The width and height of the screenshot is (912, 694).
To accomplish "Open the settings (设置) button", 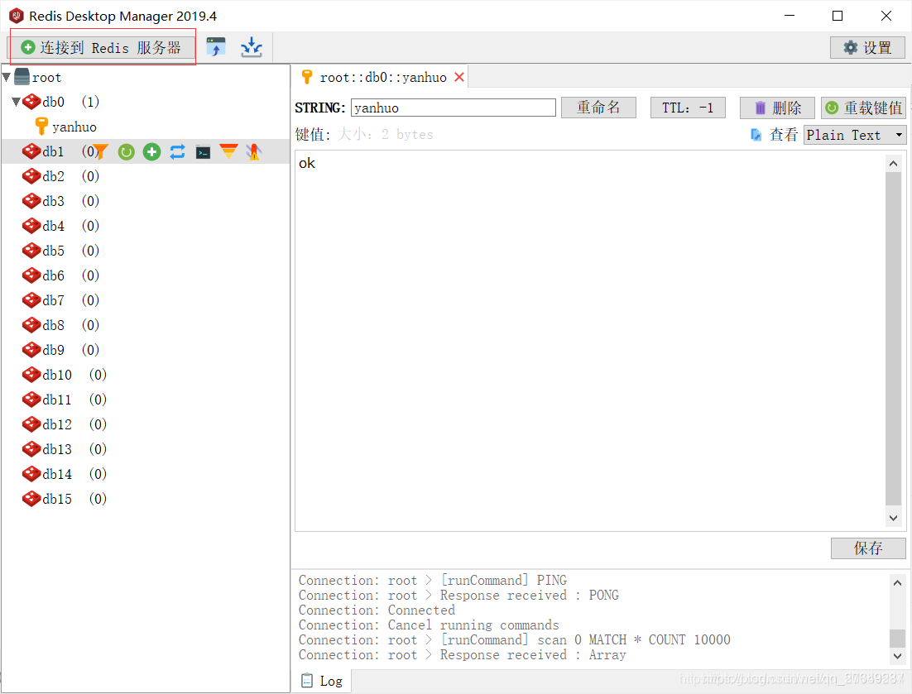I will [x=867, y=48].
